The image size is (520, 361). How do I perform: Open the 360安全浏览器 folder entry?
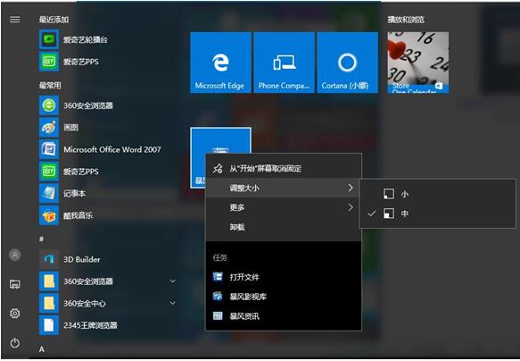coord(109,281)
